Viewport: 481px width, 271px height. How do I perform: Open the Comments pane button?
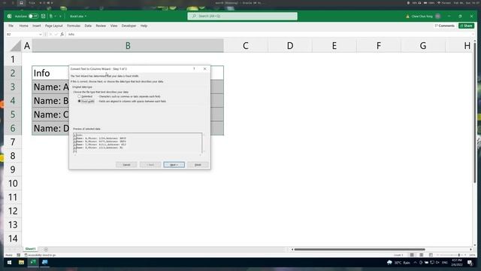444,26
